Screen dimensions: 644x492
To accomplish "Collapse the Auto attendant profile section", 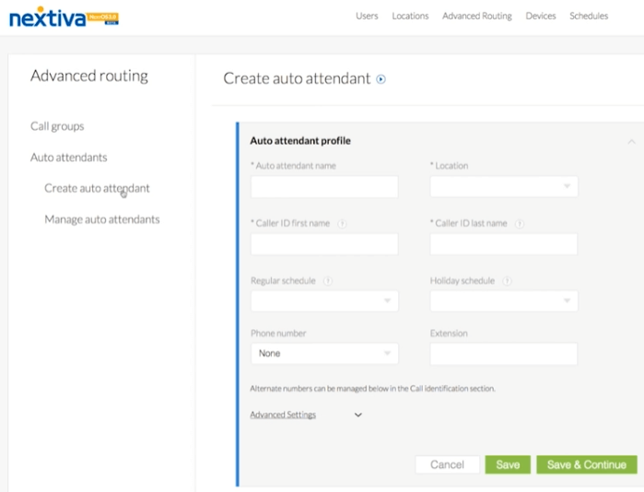I will 631,142.
